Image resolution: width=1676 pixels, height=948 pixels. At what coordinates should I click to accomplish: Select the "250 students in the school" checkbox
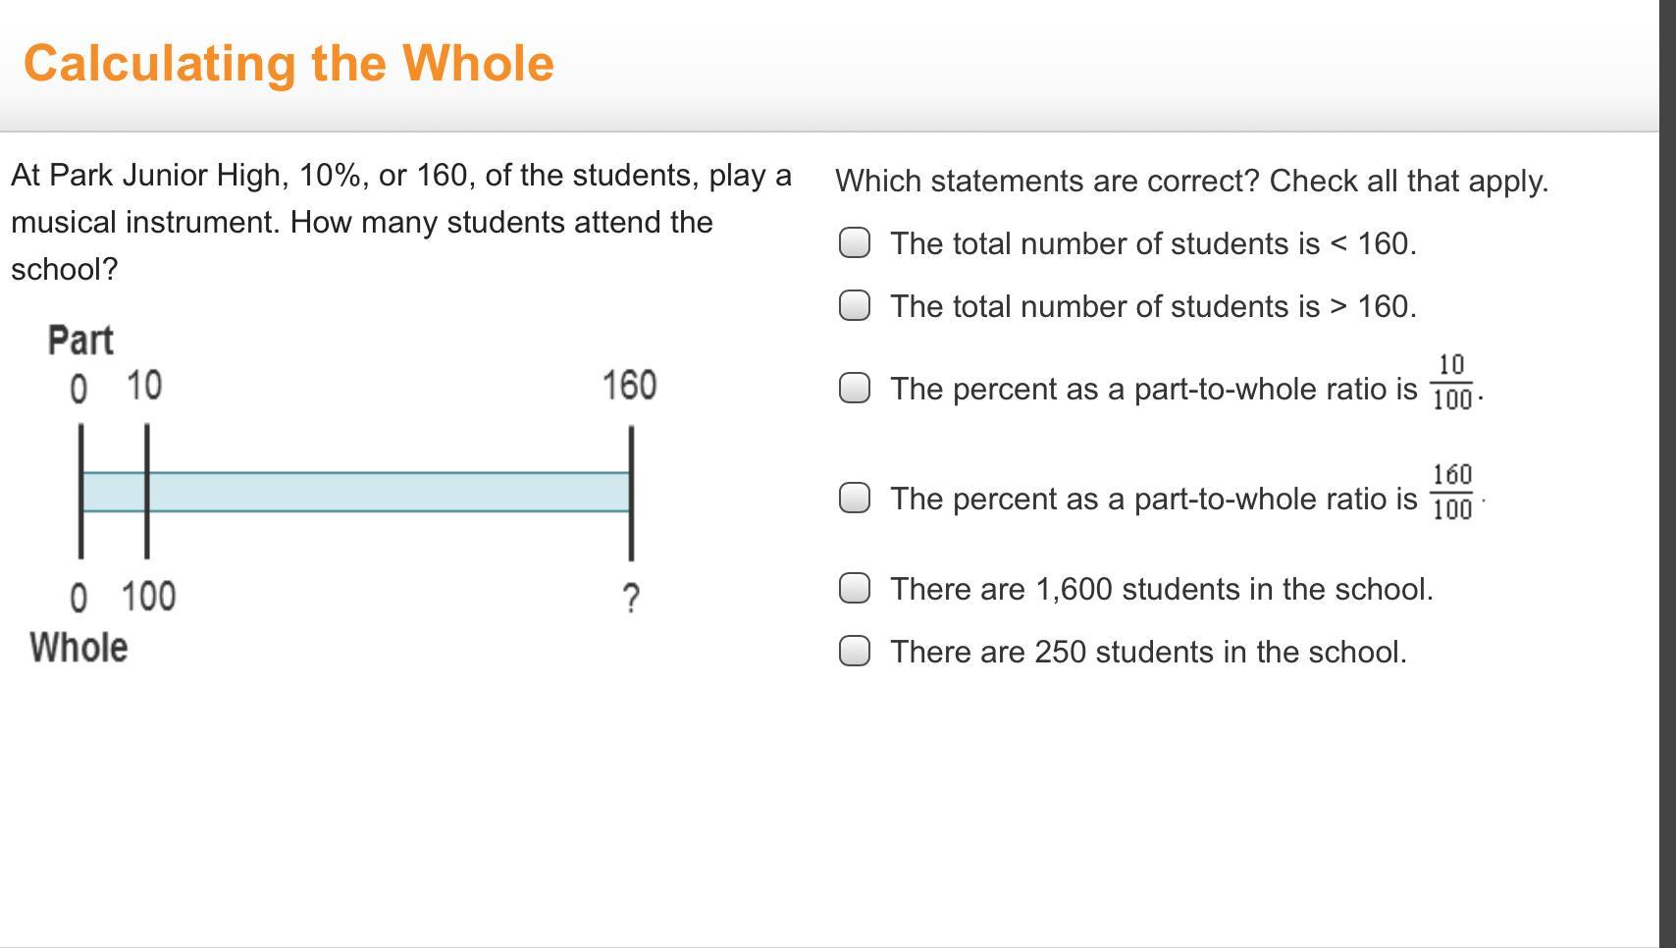point(855,652)
